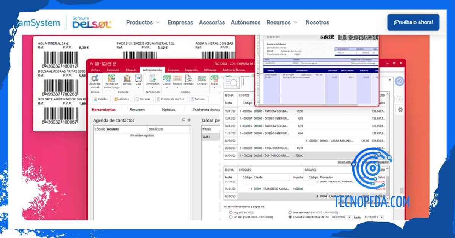Click the calculator icon in quick access bar
The image size is (455, 238).
click(x=97, y=63)
